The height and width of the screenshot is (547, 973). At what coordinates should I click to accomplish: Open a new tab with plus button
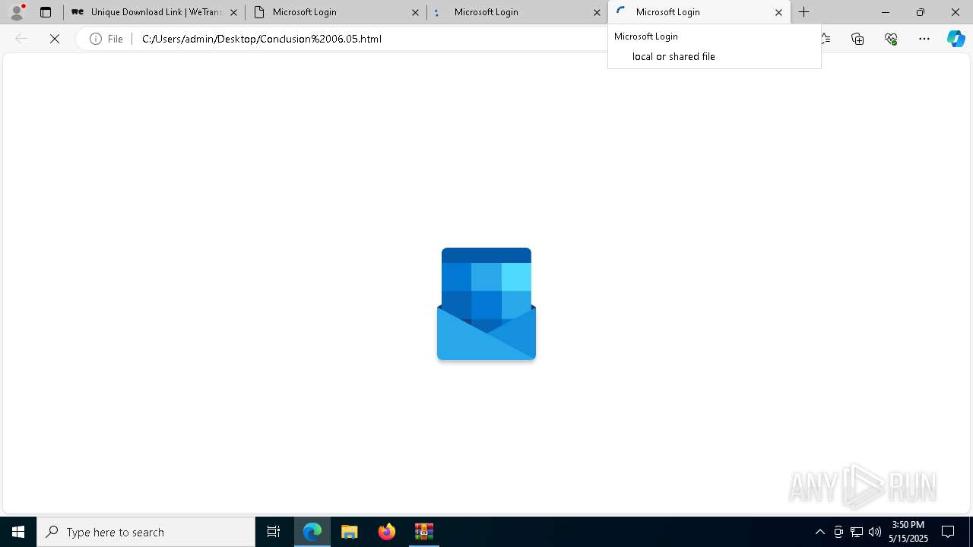(803, 12)
